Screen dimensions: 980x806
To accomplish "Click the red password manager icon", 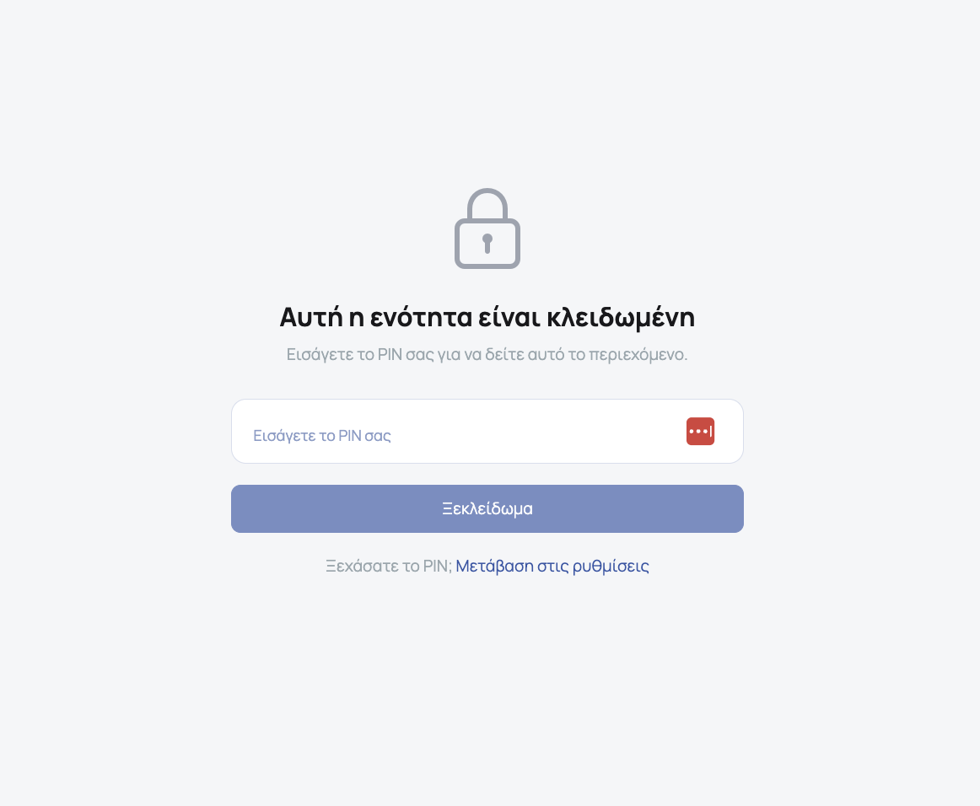I will coord(700,431).
